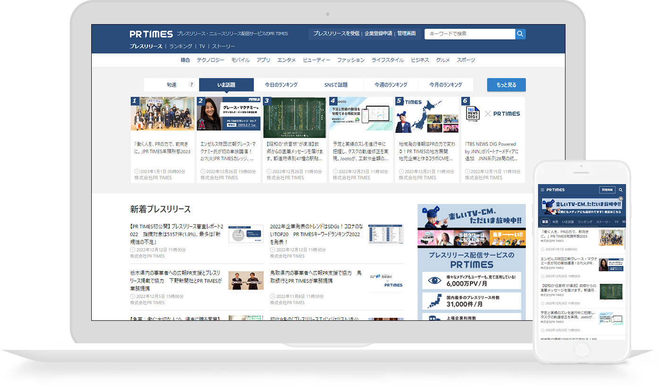Click the もっと見る button

(506, 85)
